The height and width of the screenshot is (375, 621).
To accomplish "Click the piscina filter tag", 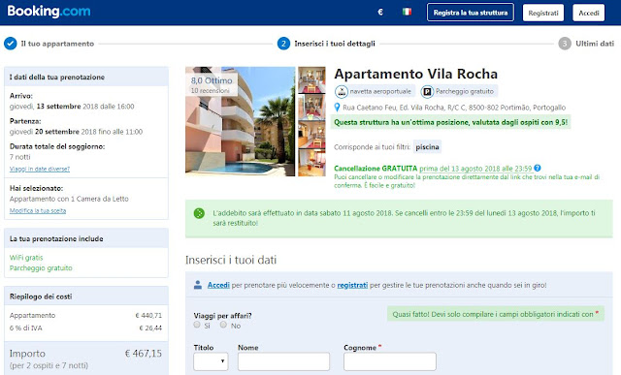I will pyautogui.click(x=427, y=146).
